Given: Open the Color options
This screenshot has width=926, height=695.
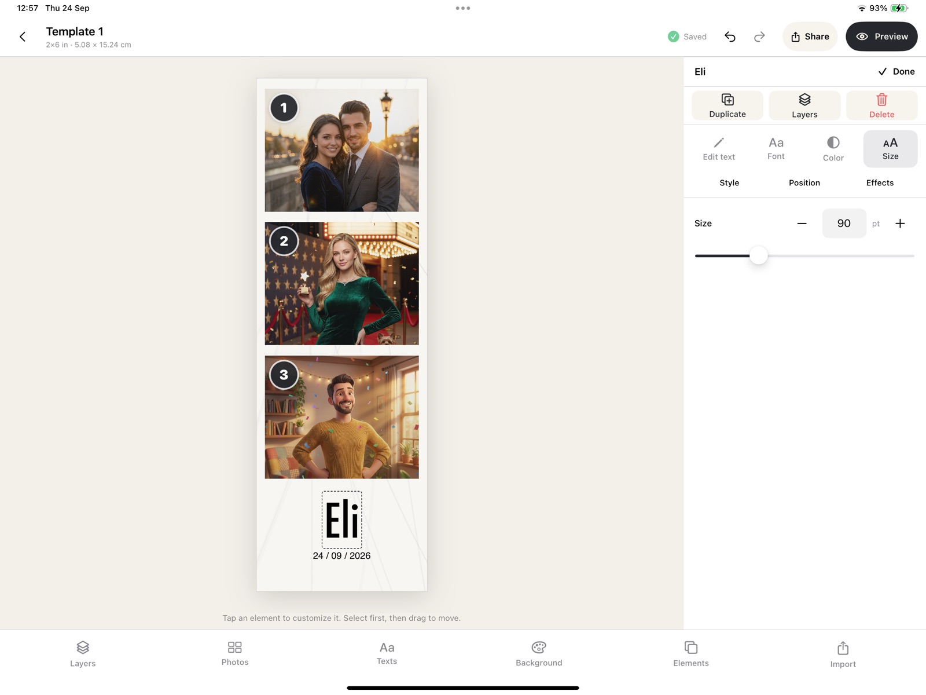Looking at the screenshot, I should click(833, 149).
